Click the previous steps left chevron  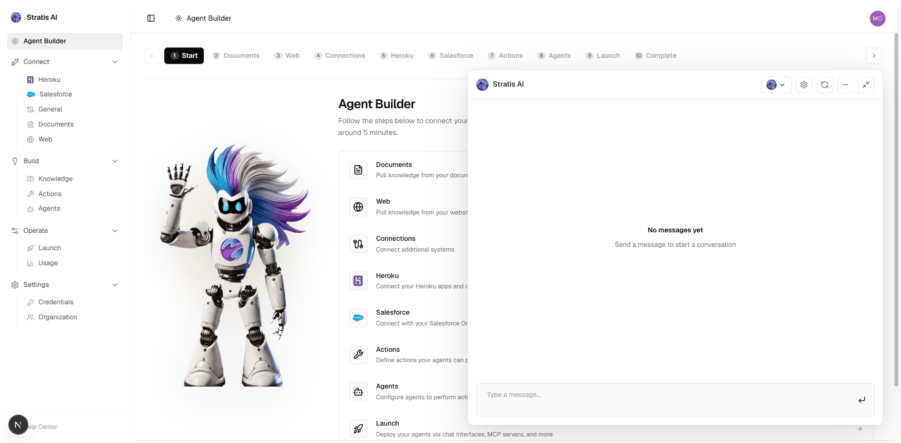(152, 55)
